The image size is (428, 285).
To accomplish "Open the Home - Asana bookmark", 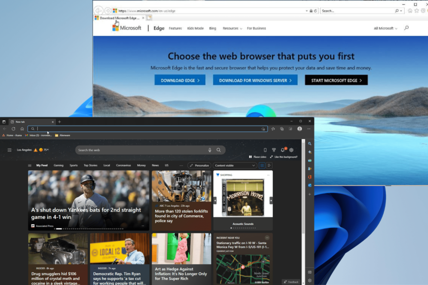I will pyautogui.click(x=12, y=135).
